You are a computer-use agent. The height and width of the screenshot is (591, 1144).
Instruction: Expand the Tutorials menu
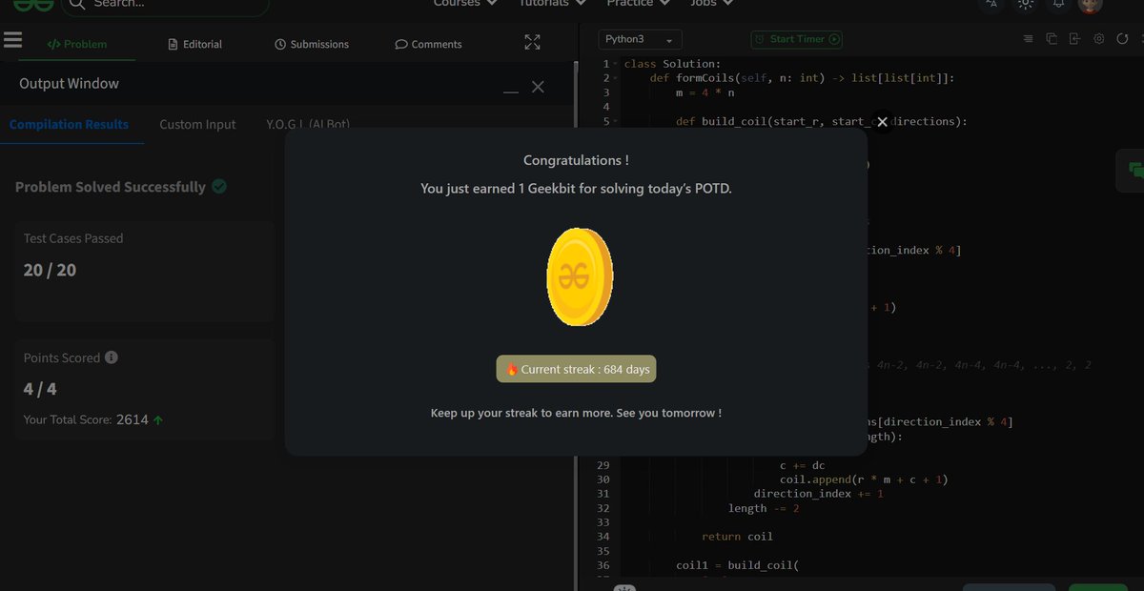coord(554,4)
